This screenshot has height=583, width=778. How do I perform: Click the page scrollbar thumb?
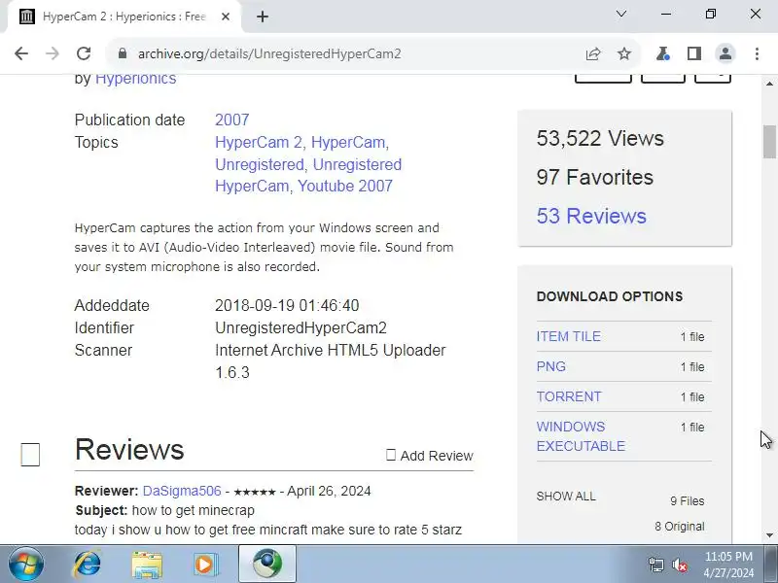(x=769, y=142)
